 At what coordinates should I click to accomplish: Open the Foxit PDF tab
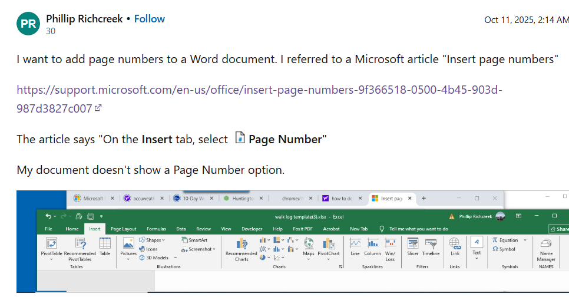coord(303,229)
